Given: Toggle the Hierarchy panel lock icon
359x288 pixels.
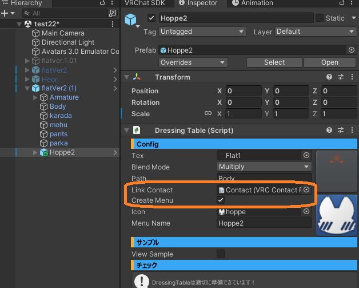Looking at the screenshot, I should [102, 3].
